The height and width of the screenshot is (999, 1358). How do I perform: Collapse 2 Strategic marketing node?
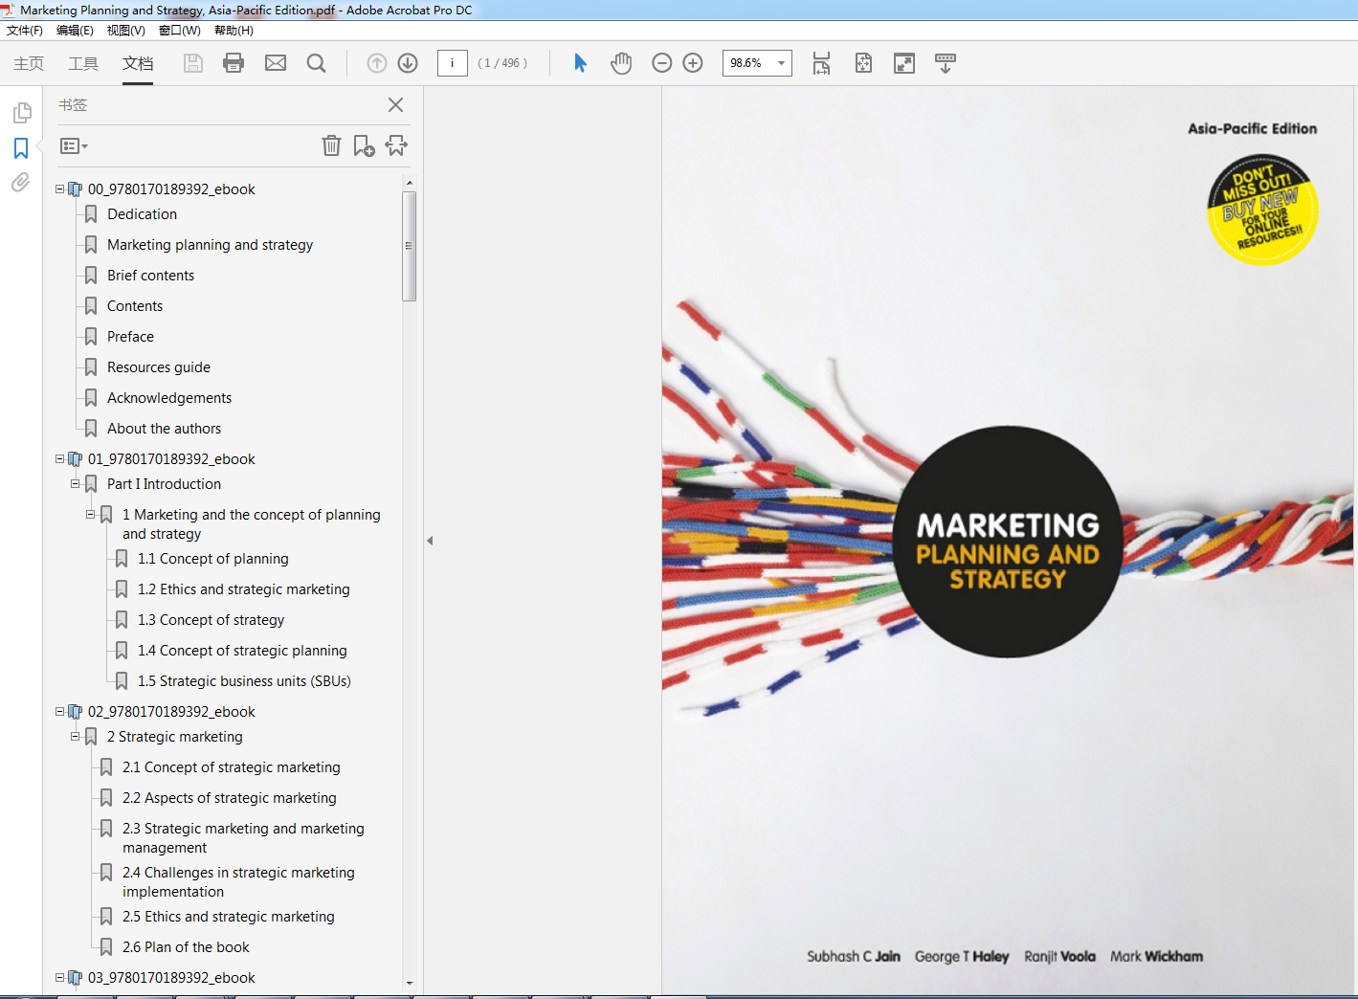[x=76, y=737]
